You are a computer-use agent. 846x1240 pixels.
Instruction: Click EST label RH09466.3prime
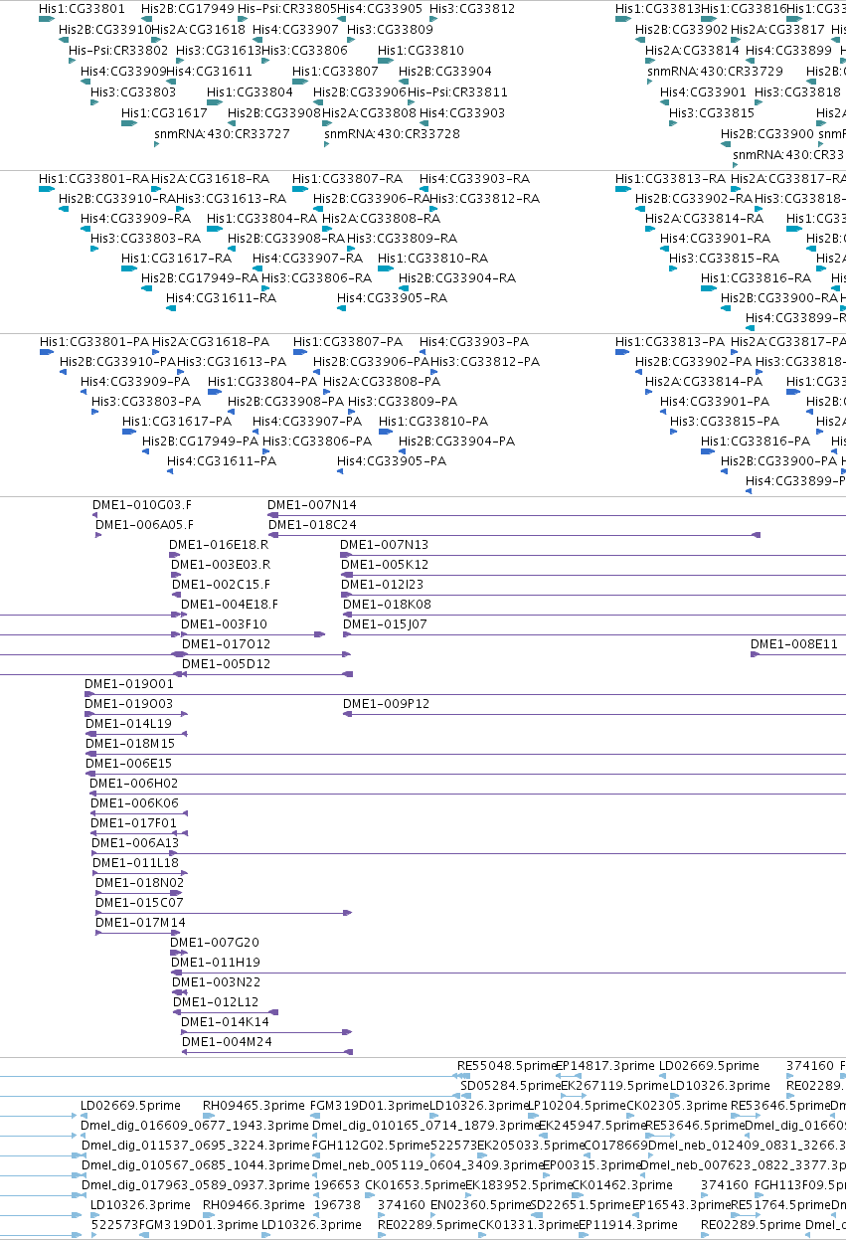253,1205
